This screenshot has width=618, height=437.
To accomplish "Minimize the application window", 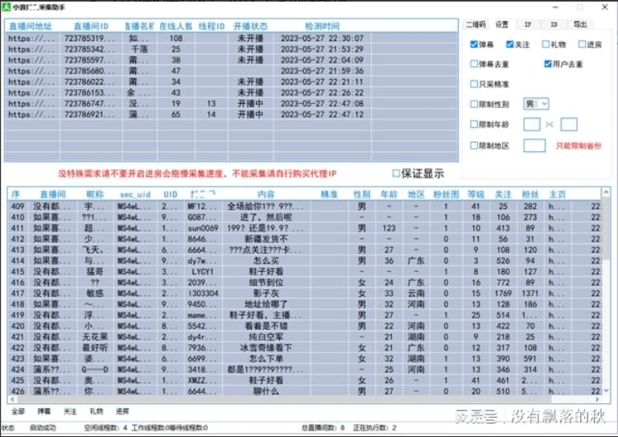I will (555, 6).
